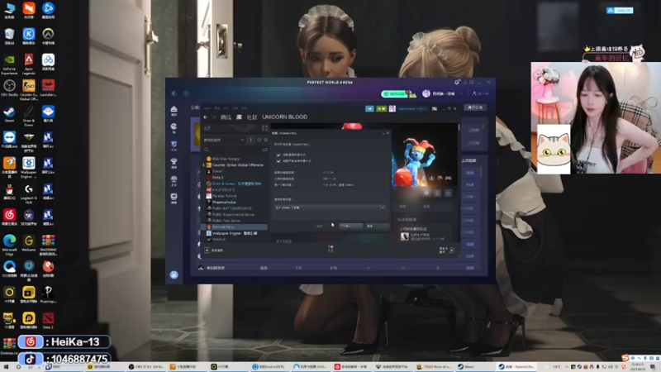Expand the library category dropdown
This screenshot has height=372, width=661.
click(x=224, y=140)
